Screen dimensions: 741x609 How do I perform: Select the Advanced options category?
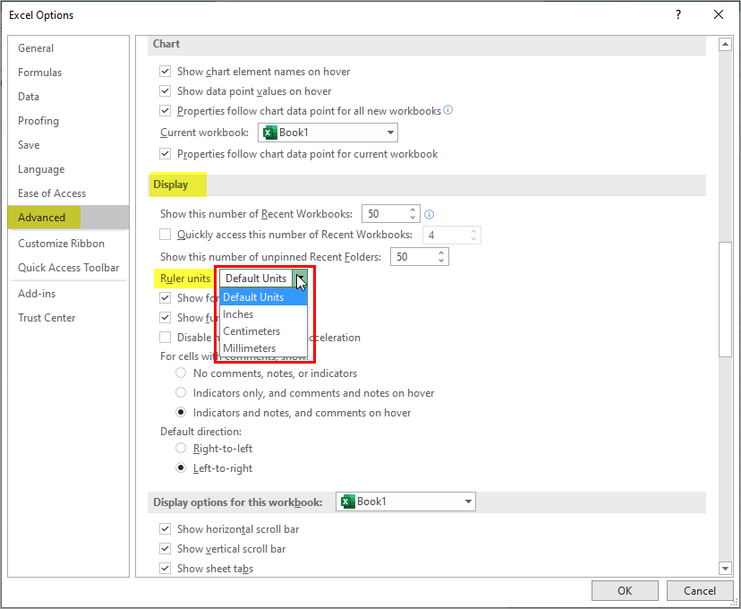point(69,218)
